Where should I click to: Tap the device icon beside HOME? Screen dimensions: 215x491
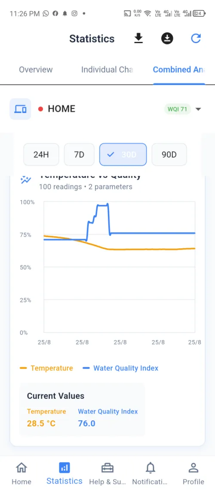(x=20, y=109)
